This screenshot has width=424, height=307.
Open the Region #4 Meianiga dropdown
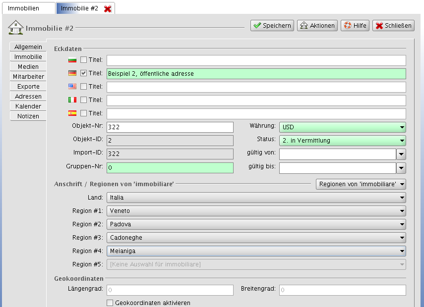256,251
